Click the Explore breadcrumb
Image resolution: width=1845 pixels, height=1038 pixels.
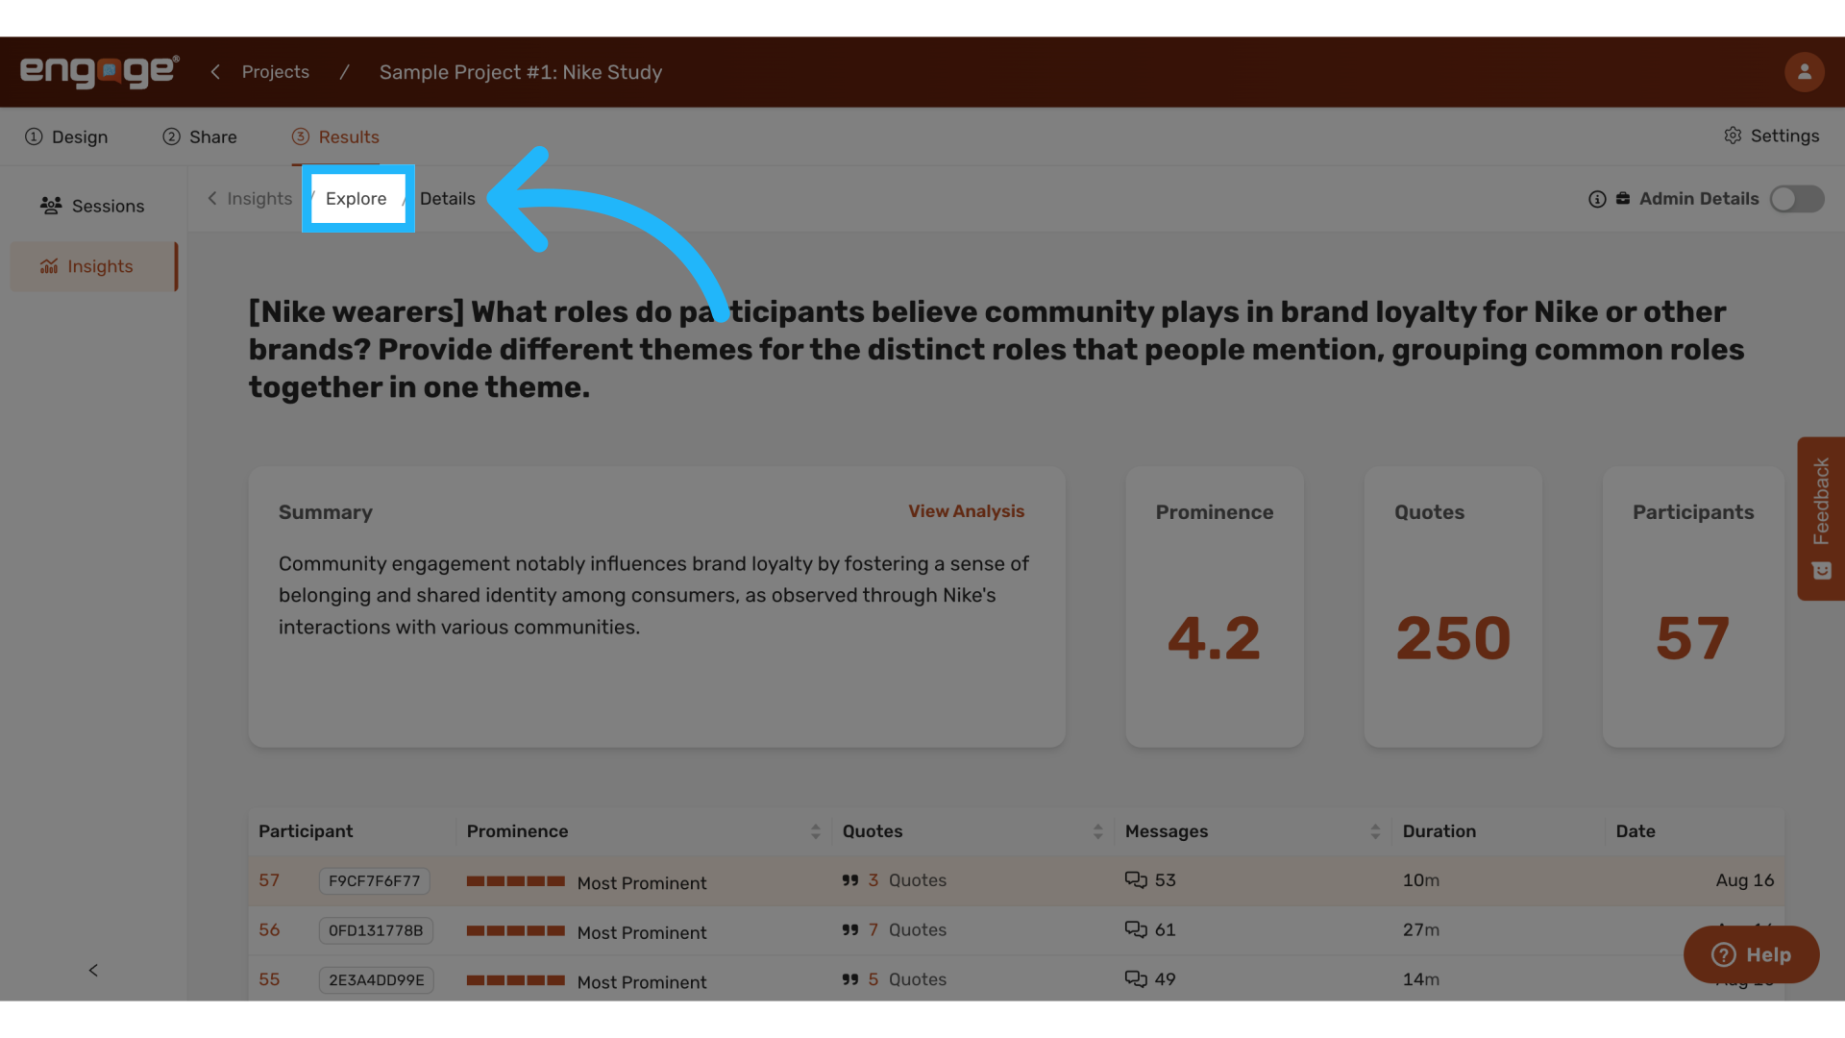click(x=357, y=199)
